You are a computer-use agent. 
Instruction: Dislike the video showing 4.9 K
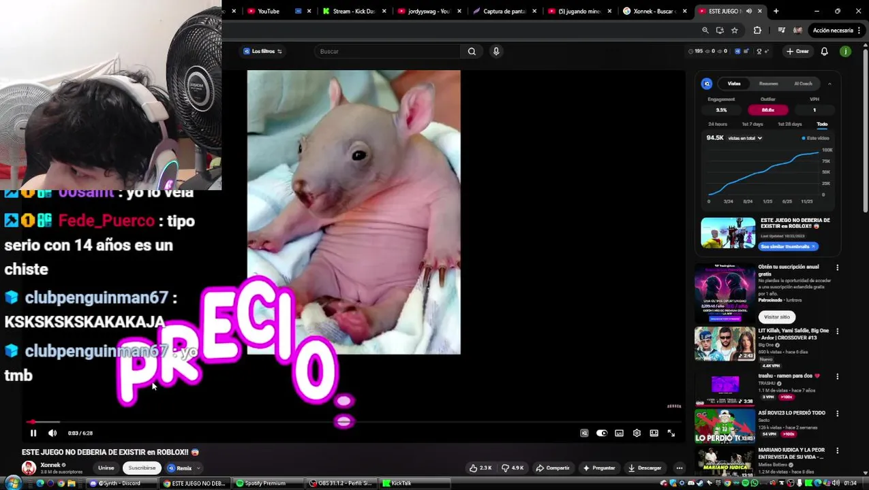pyautogui.click(x=513, y=468)
